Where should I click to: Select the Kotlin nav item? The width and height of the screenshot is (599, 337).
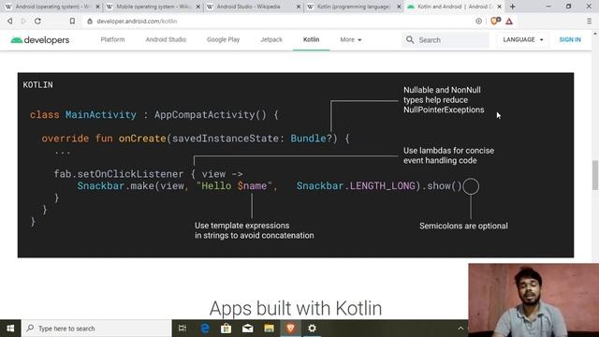[x=312, y=39]
